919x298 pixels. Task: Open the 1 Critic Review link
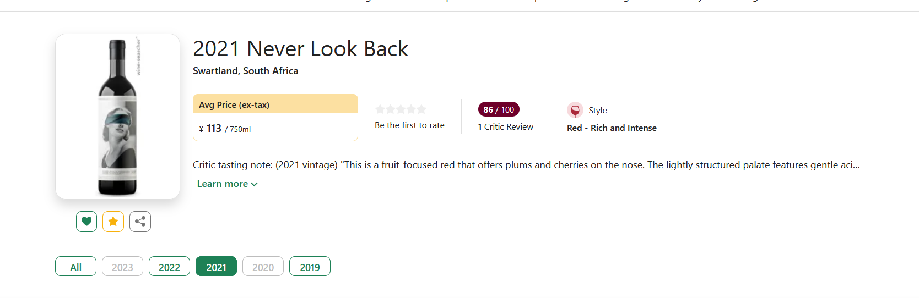[x=505, y=127]
